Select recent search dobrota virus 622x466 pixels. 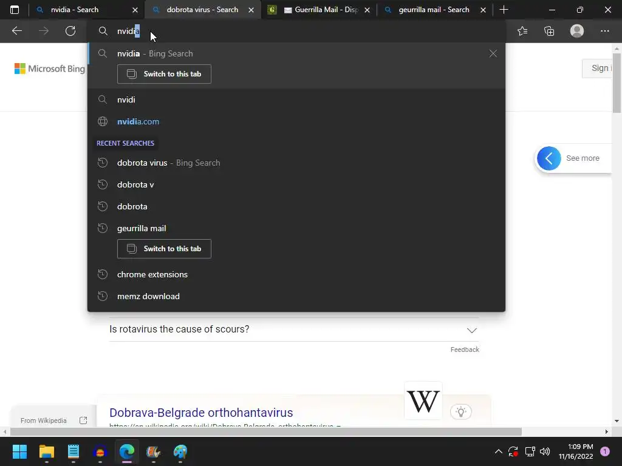(x=296, y=163)
